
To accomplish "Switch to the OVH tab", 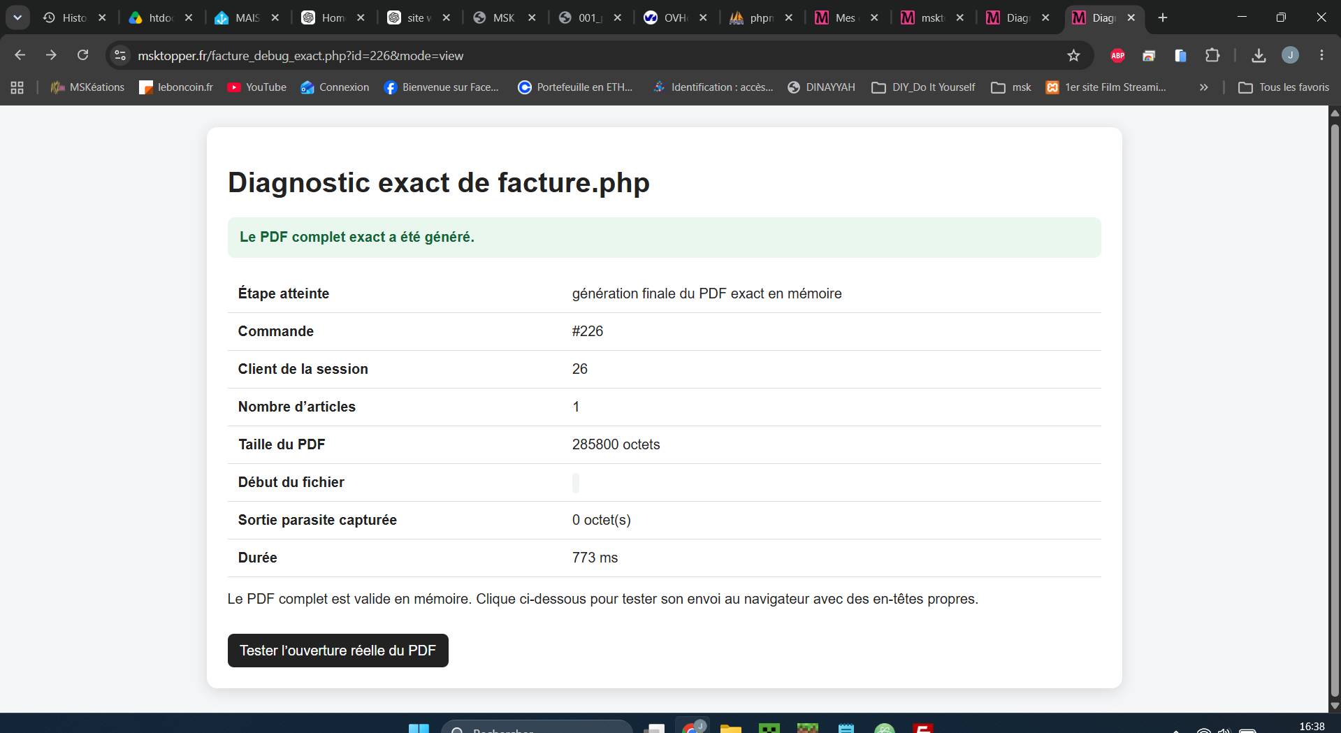I will 675,17.
